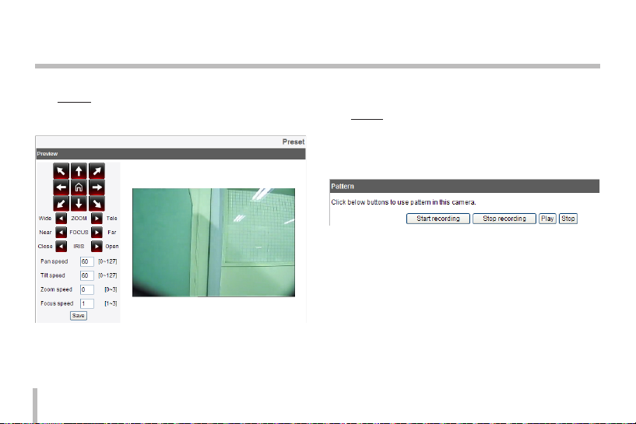636x424 pixels.
Task: Open the iris
Action: [x=97, y=246]
